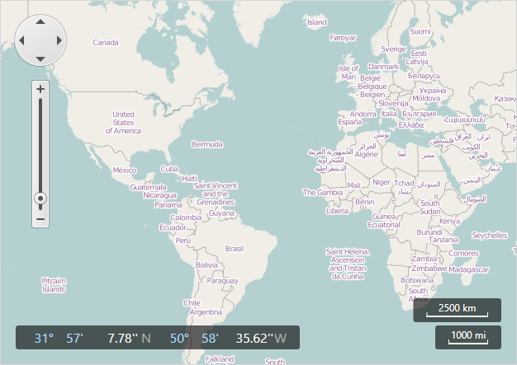Click the Paraguay label
The width and height of the screenshot is (517, 365).
coord(222,281)
